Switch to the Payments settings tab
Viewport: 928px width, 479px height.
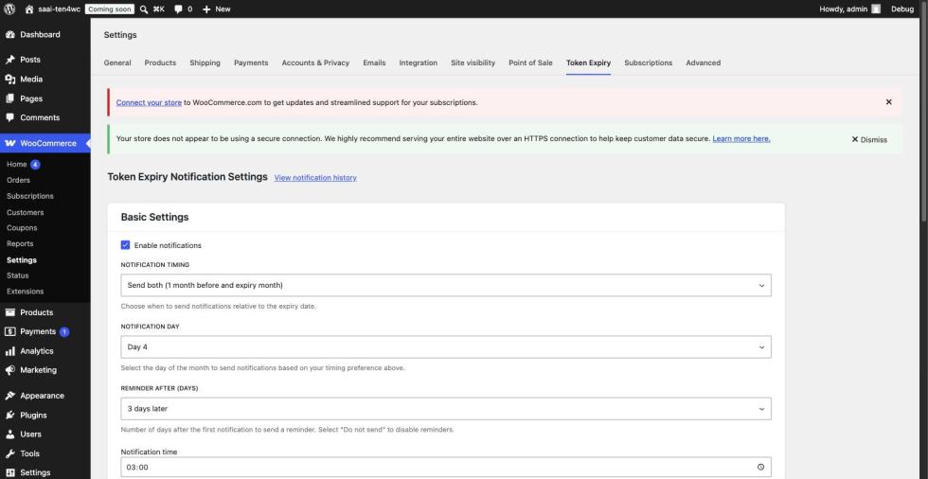tap(251, 62)
